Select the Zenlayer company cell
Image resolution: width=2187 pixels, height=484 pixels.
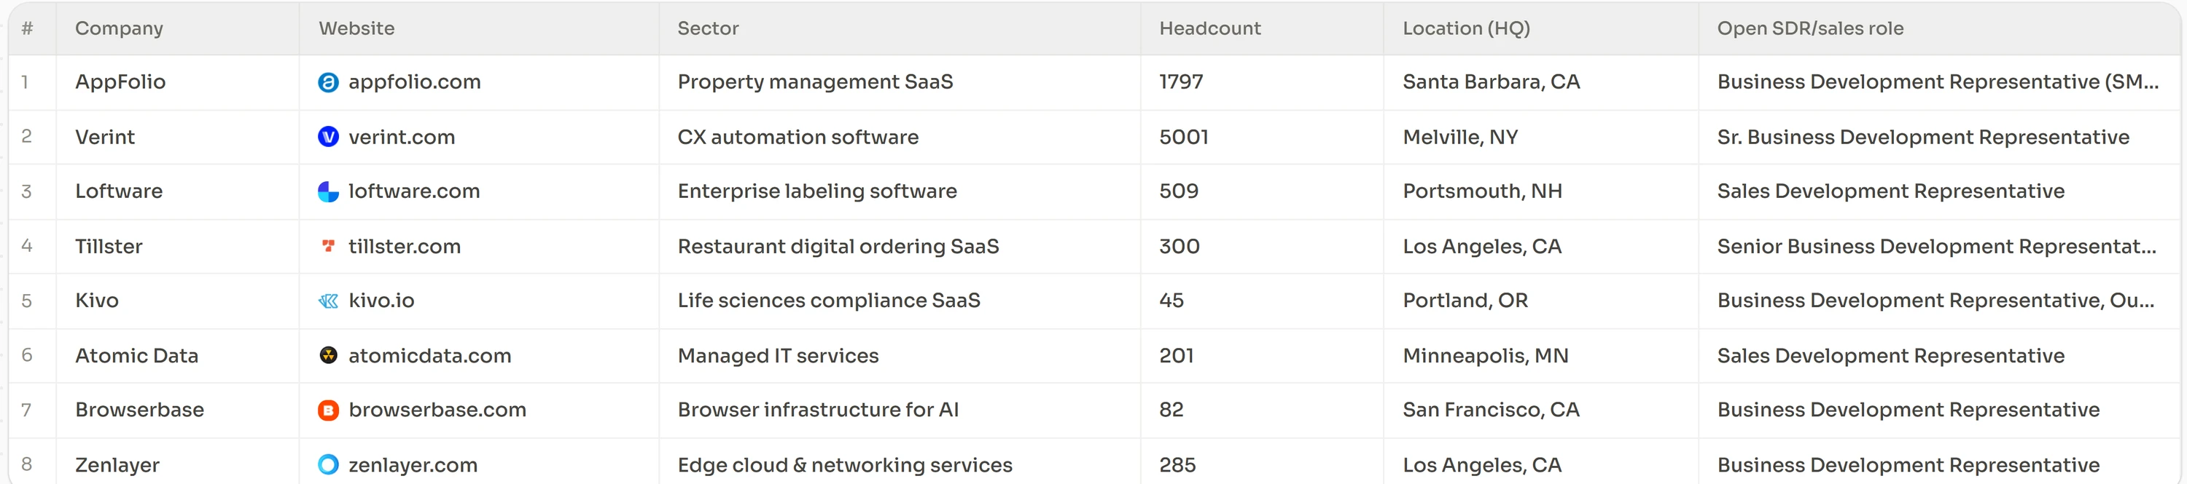pos(177,463)
